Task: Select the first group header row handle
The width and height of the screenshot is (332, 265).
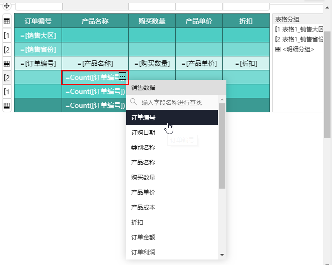Action: pos(7,35)
